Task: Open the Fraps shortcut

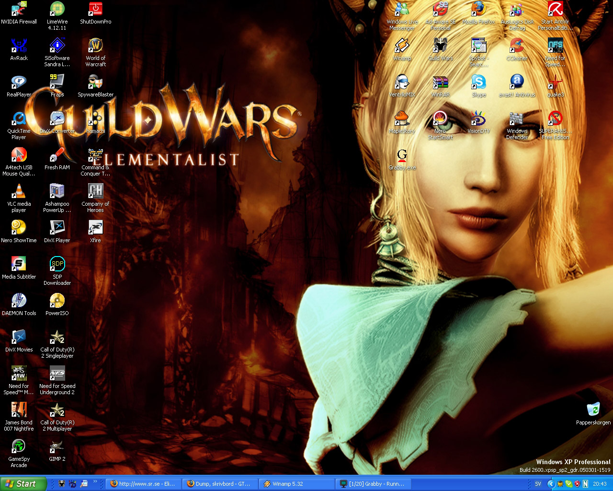Action: coord(57,86)
